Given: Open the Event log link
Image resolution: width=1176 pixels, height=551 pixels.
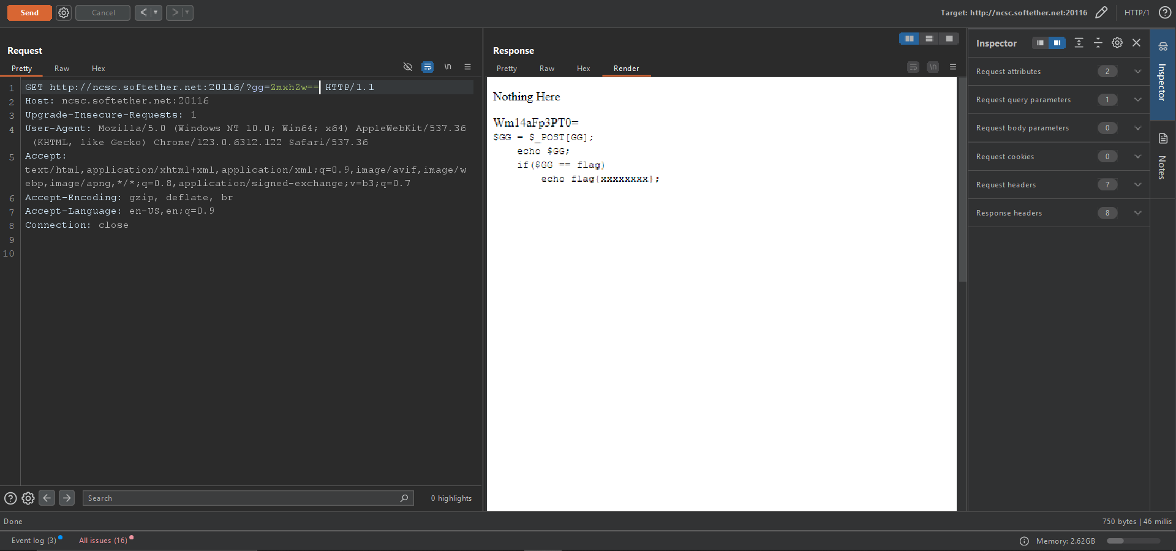Looking at the screenshot, I should [34, 541].
